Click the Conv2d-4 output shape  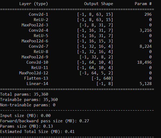95,30
